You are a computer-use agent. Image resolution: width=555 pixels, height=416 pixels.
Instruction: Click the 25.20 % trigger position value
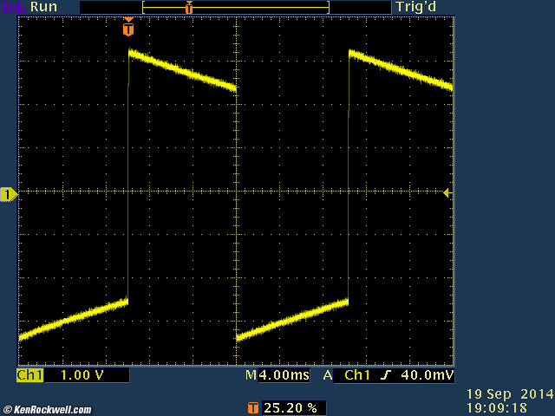(289, 406)
